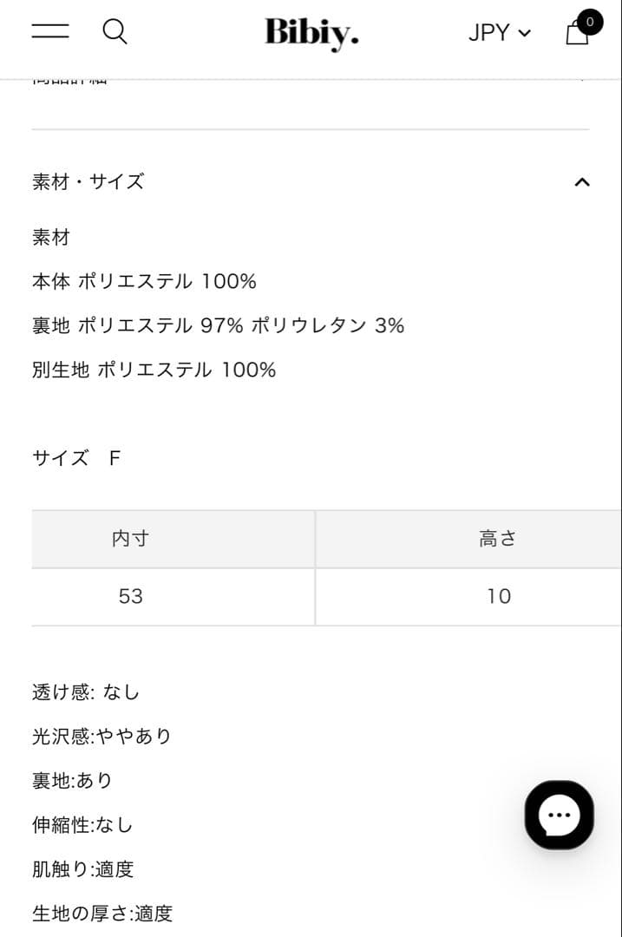The image size is (622, 937).
Task: Select the 素材・サイズ section header
Action: [88, 182]
